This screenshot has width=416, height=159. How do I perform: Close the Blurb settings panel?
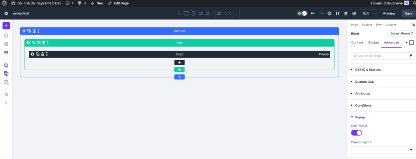coord(413,25)
